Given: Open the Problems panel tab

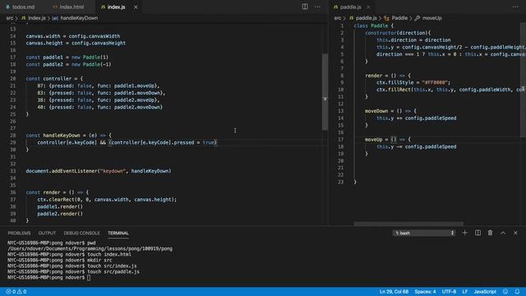Looking at the screenshot, I should pos(19,233).
